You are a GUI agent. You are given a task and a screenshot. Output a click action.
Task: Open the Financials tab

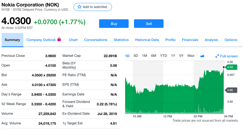[x=190, y=40]
